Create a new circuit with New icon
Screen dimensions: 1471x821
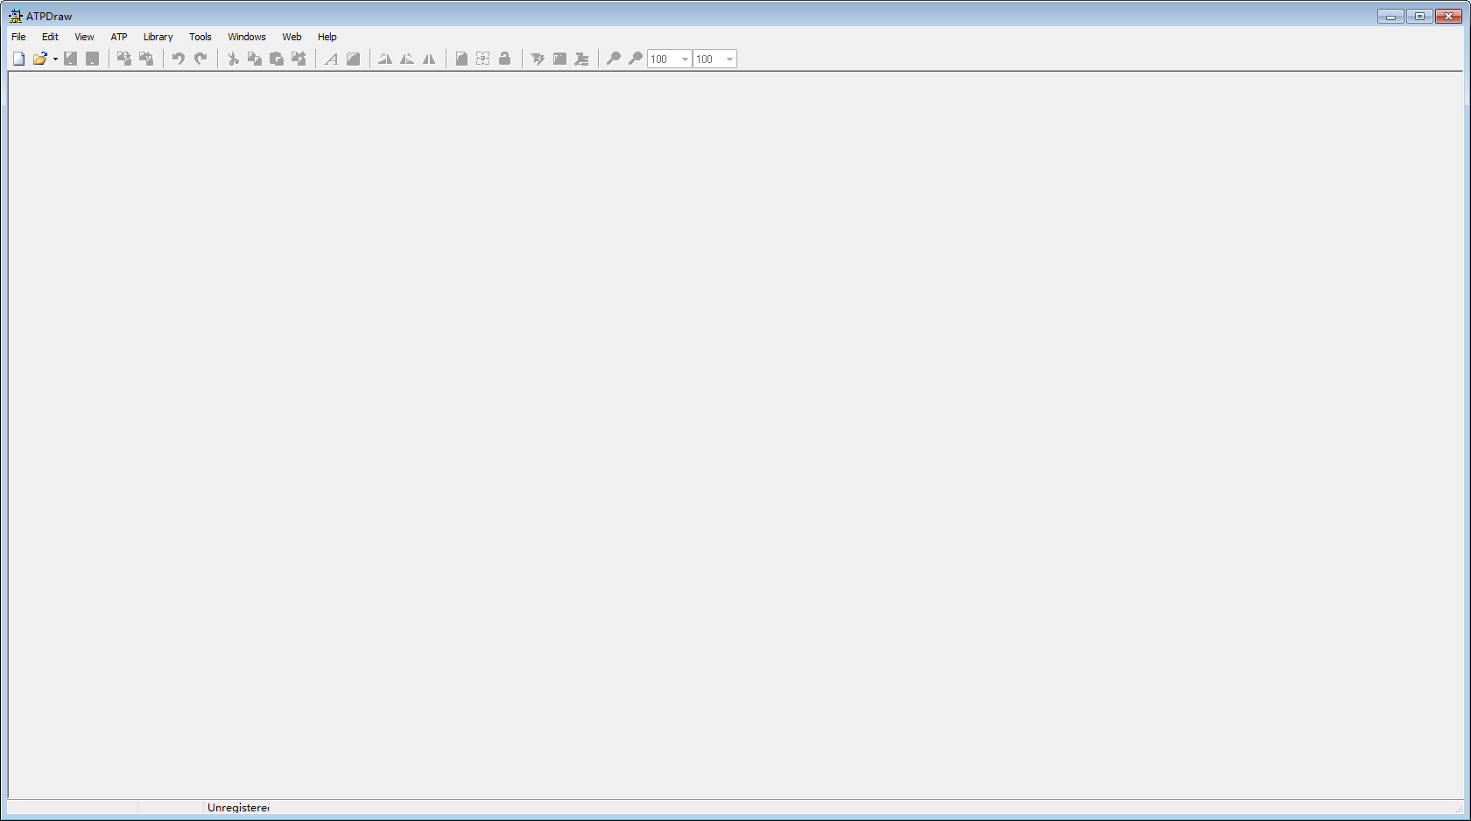click(18, 59)
